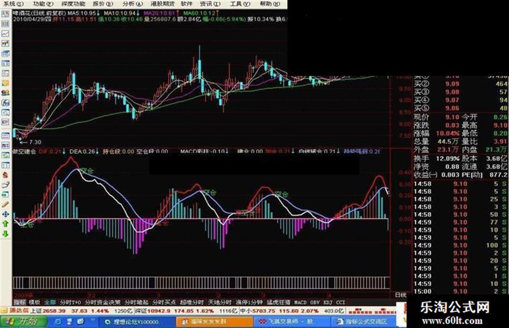The width and height of the screenshot is (509, 328).
Task: Click the candlestick chart icon in left sidebar
Action: (x=5, y=43)
